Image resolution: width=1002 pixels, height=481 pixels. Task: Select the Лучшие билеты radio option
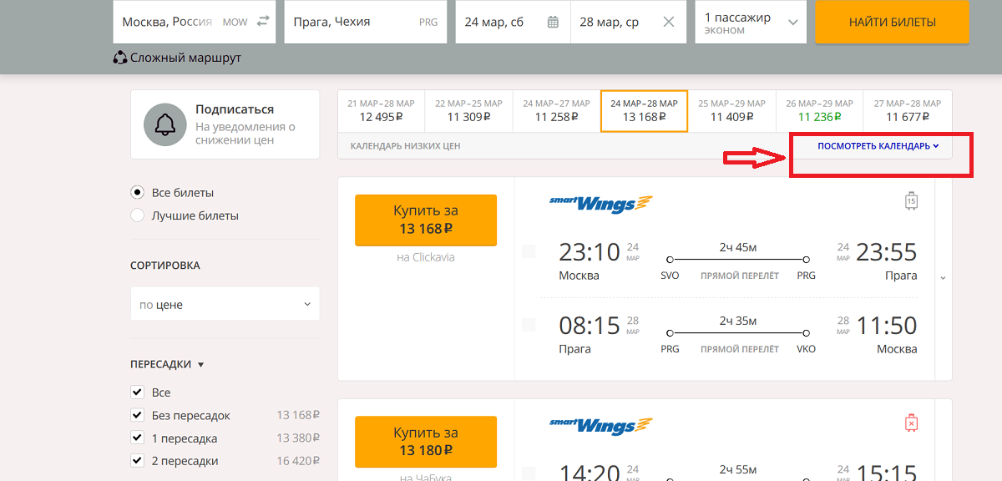138,215
